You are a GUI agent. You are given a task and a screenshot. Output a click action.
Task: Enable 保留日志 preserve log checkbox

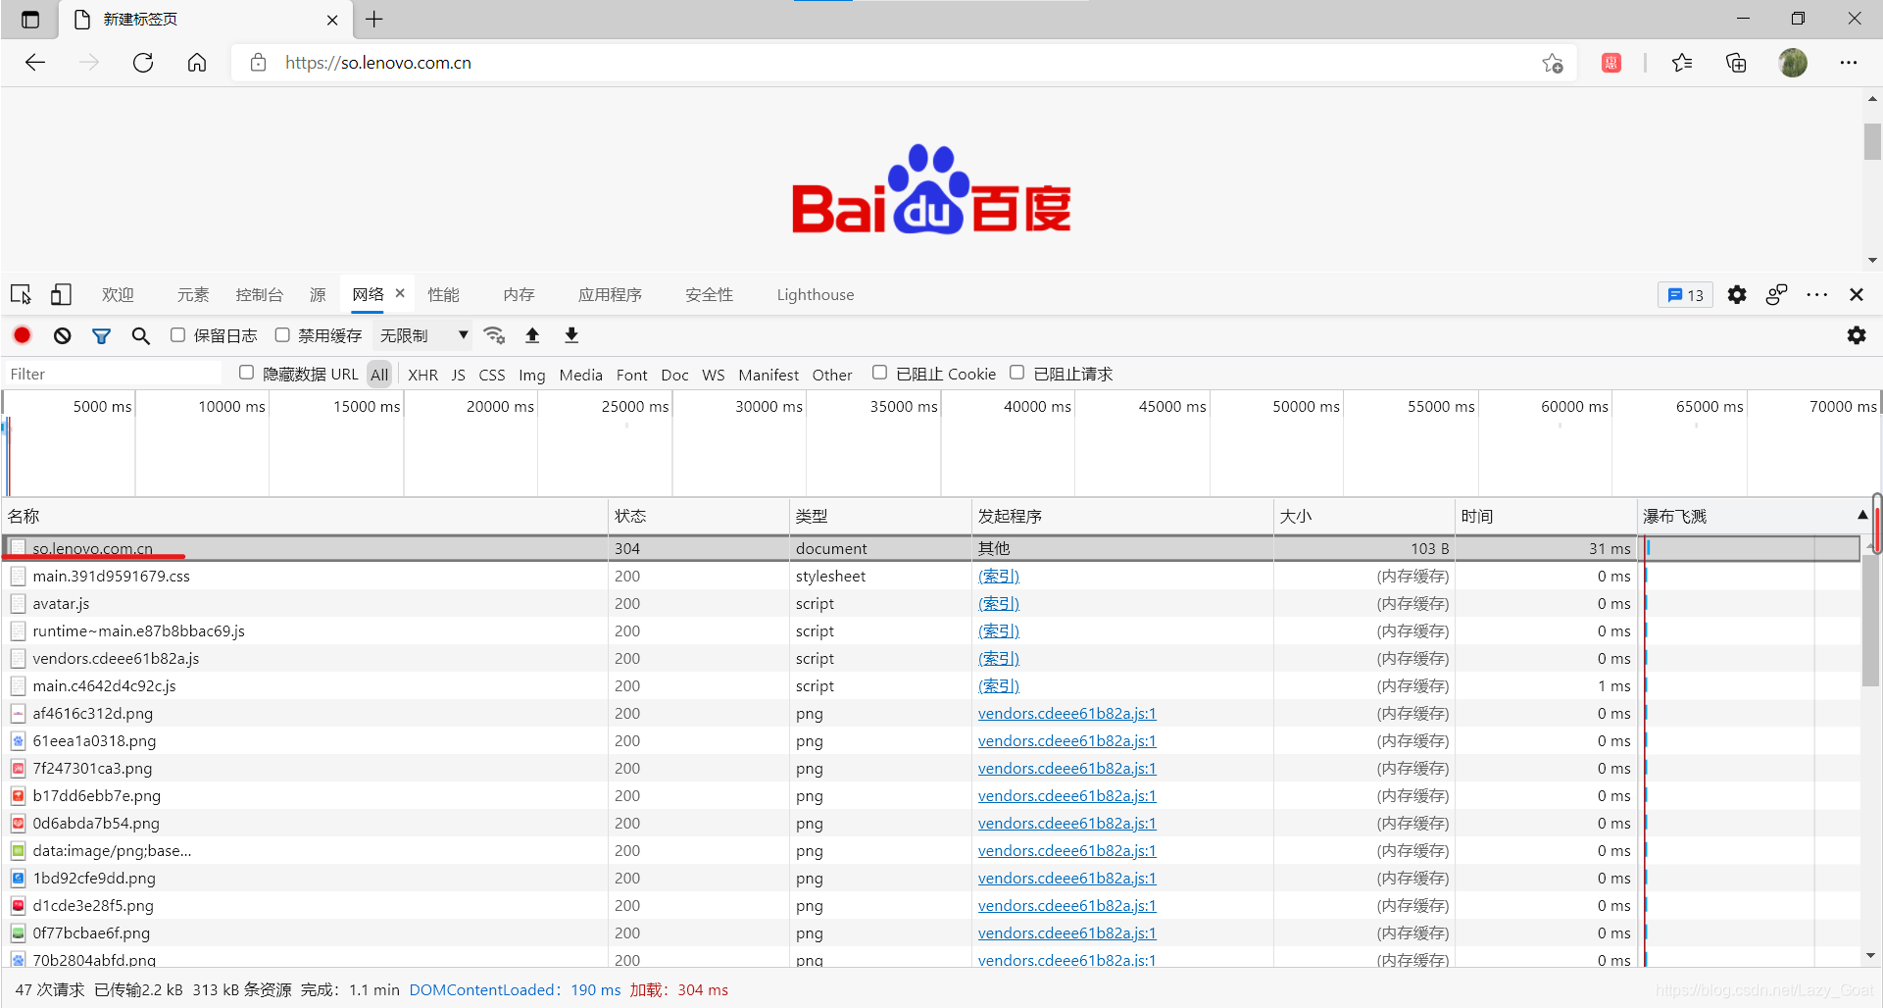pos(177,335)
